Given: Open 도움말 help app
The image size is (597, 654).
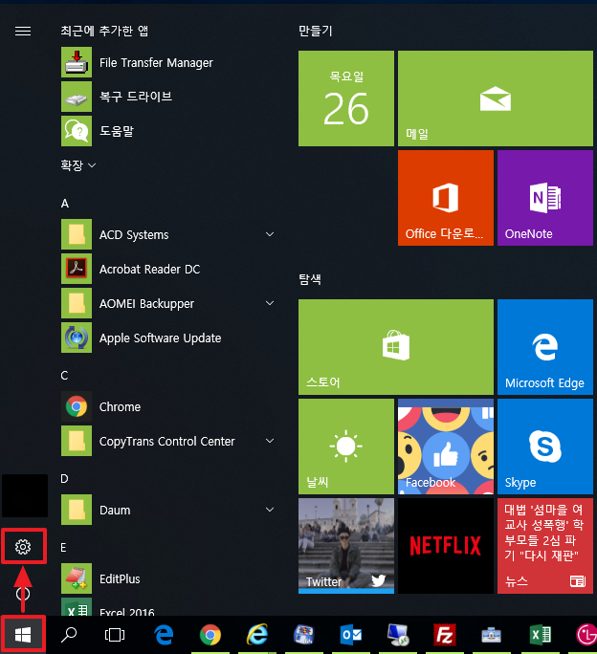Looking at the screenshot, I should point(167,131).
